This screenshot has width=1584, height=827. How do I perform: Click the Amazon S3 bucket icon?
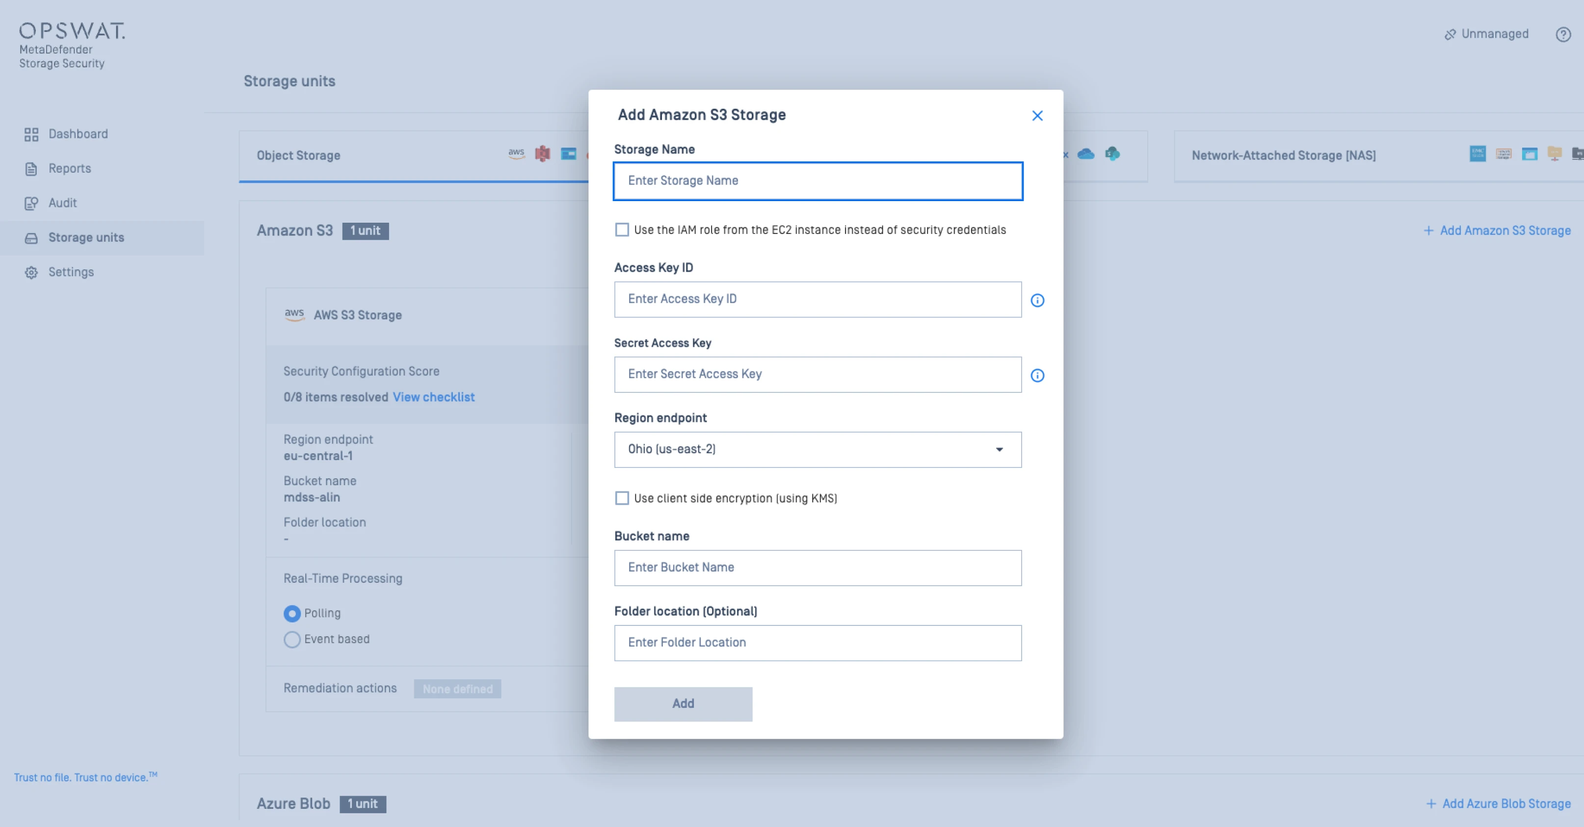coord(543,154)
